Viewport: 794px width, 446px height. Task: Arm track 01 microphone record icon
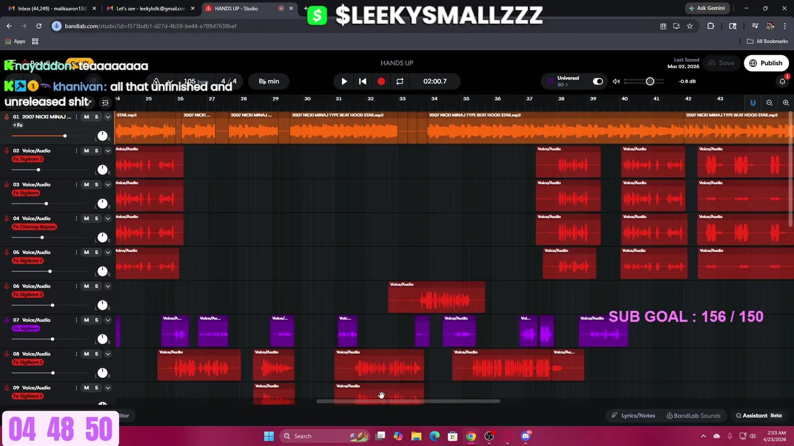click(7, 116)
